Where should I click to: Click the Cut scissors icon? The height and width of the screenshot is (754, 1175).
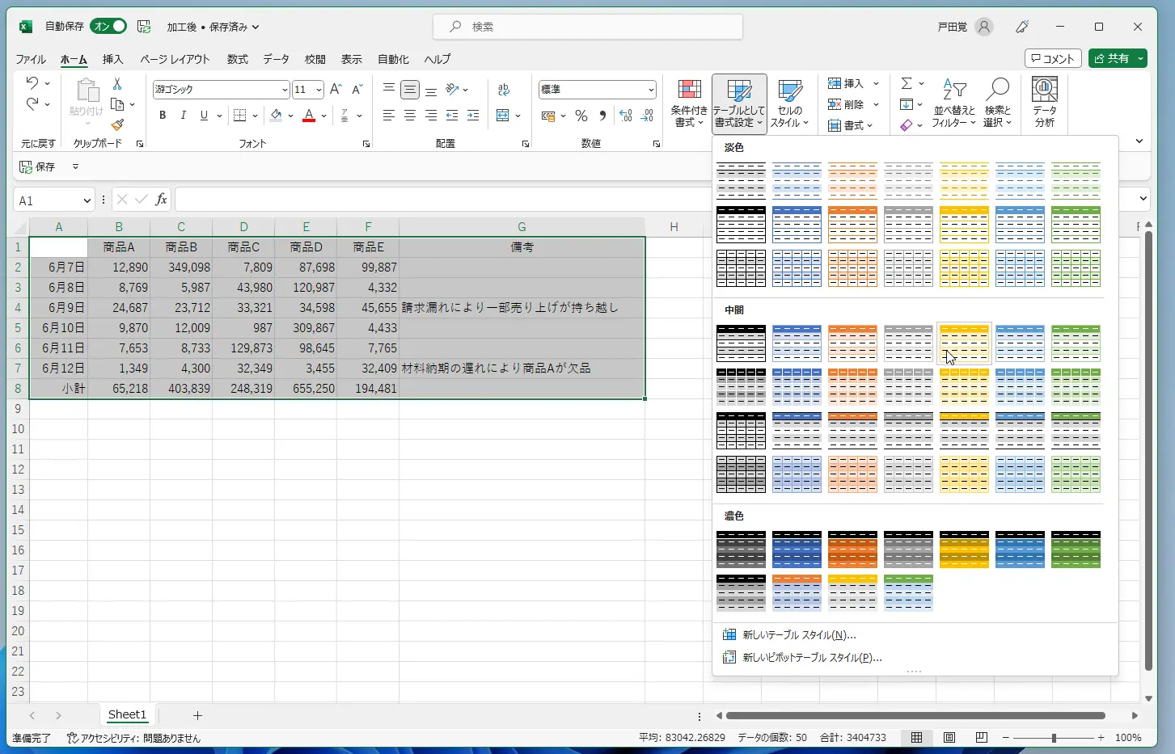tap(117, 84)
